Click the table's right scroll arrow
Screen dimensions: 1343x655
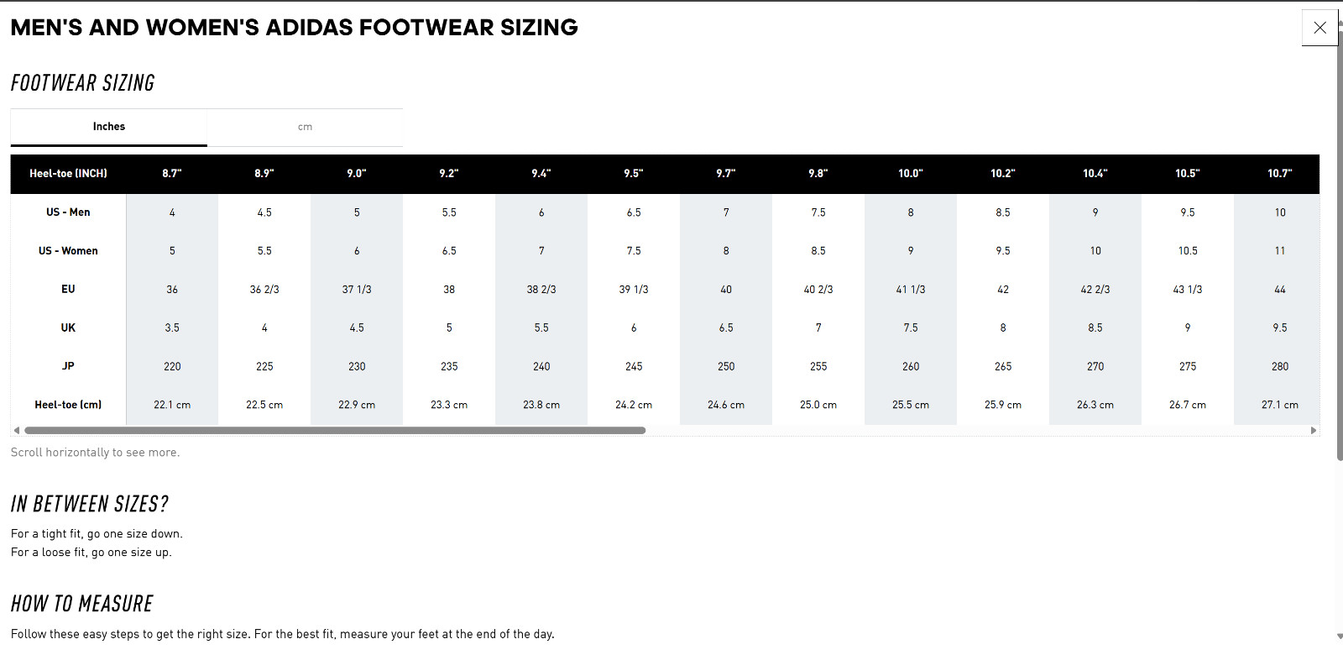(x=1314, y=430)
